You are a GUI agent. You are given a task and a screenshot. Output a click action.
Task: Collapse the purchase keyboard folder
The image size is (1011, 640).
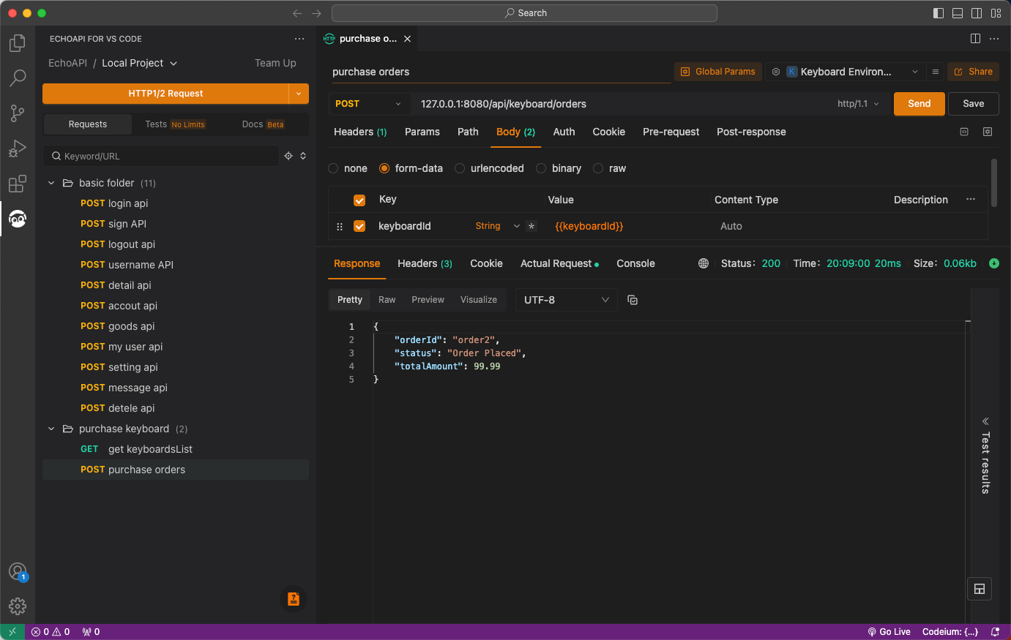(x=51, y=429)
